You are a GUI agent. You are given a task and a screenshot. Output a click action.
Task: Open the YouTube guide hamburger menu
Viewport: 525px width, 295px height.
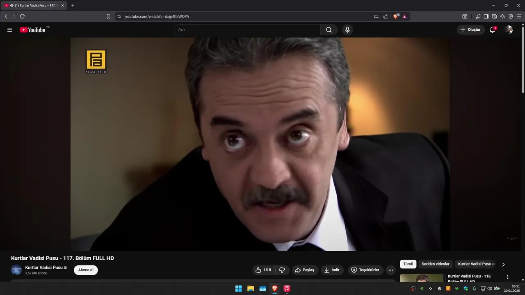click(10, 30)
